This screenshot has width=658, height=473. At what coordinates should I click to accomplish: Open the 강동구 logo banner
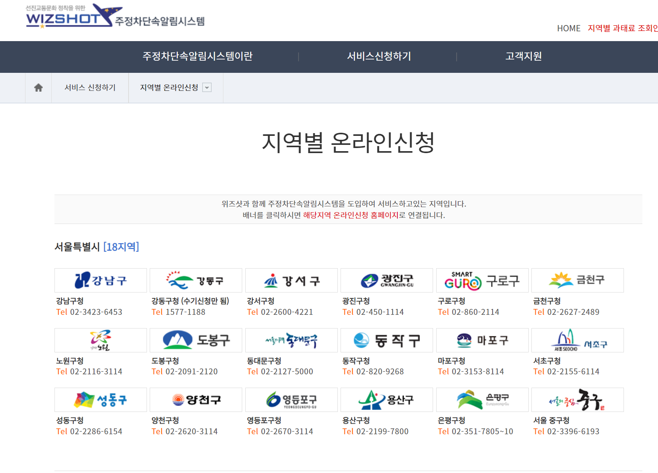point(196,280)
